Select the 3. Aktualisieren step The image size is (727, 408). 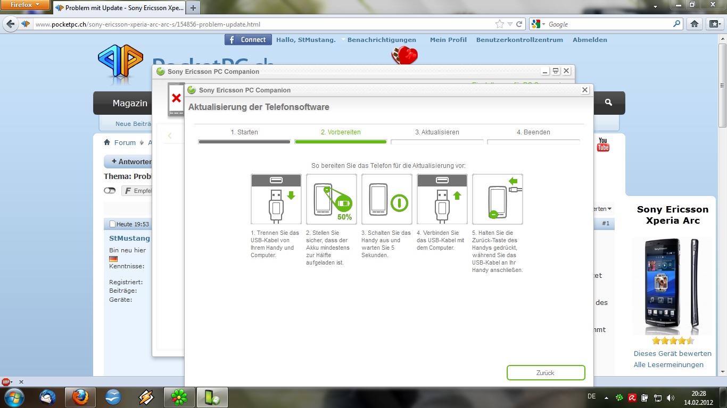coord(437,132)
